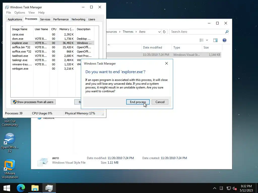The image size is (258, 193).
Task: Launch Microsoft Edge from the taskbar
Action: 21,188
